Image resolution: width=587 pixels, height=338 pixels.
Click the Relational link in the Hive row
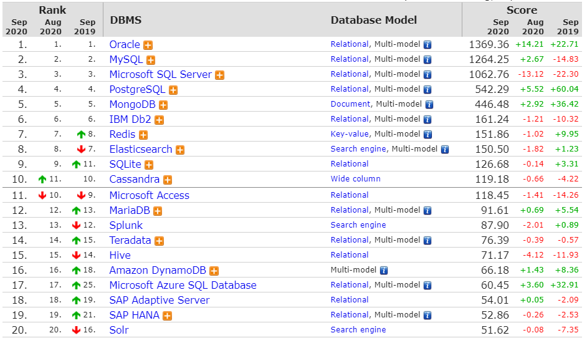pos(350,255)
